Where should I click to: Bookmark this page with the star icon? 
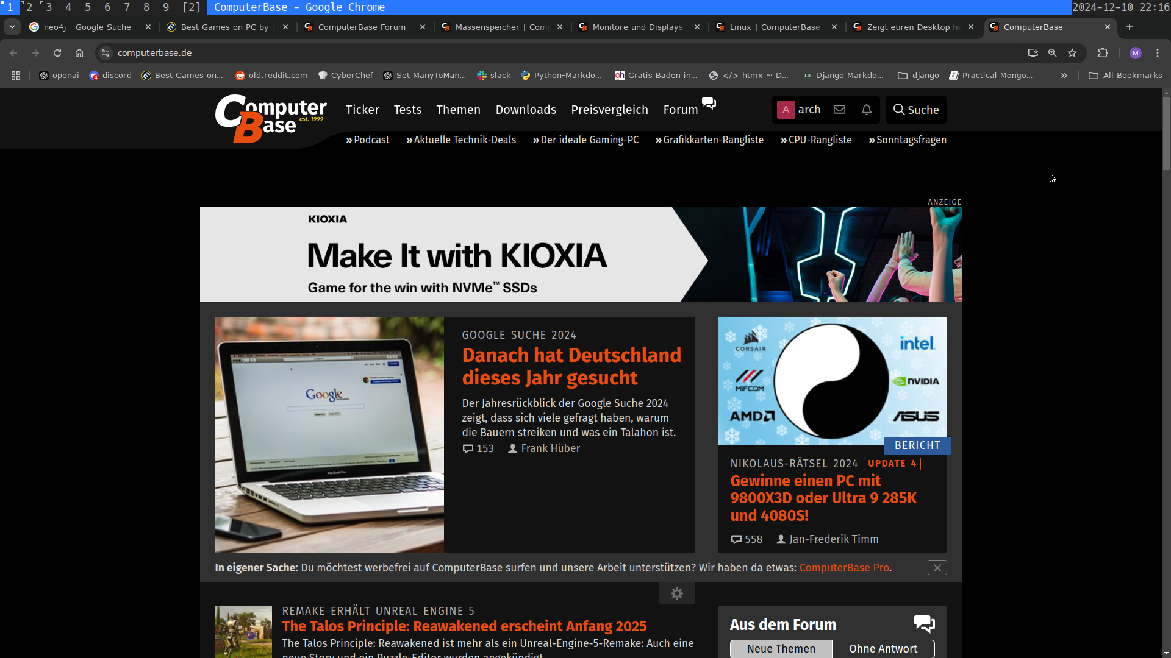[1072, 53]
